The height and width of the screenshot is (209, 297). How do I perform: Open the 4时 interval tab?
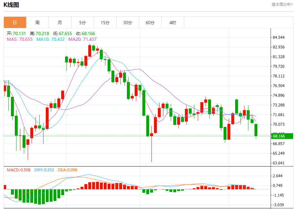click(x=173, y=23)
